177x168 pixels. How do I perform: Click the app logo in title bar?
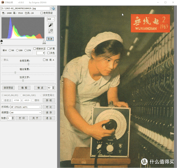2,2
